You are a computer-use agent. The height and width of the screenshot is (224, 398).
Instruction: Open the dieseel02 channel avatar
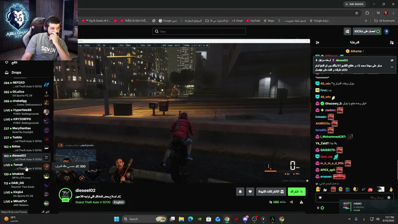pos(65,195)
